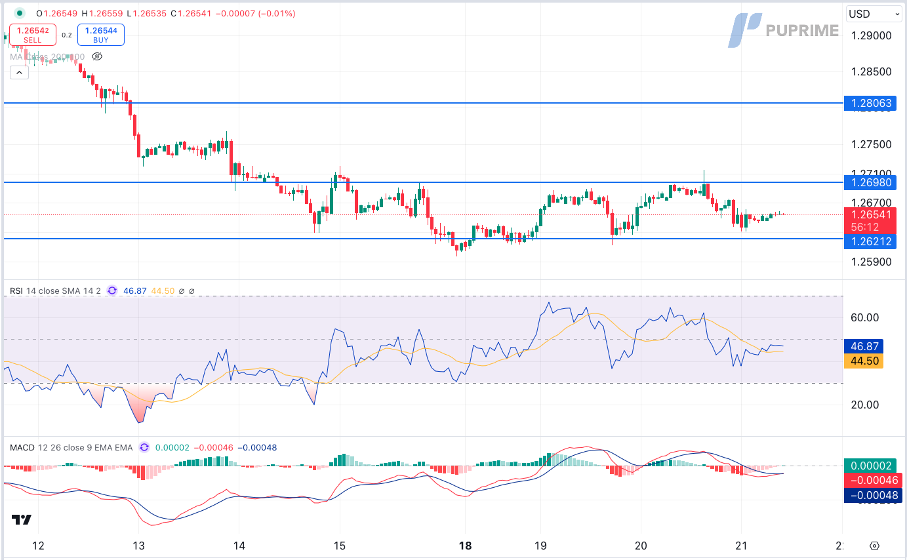Click the 20.00 RSI scale label
Image resolution: width=907 pixels, height=560 pixels.
pos(864,405)
